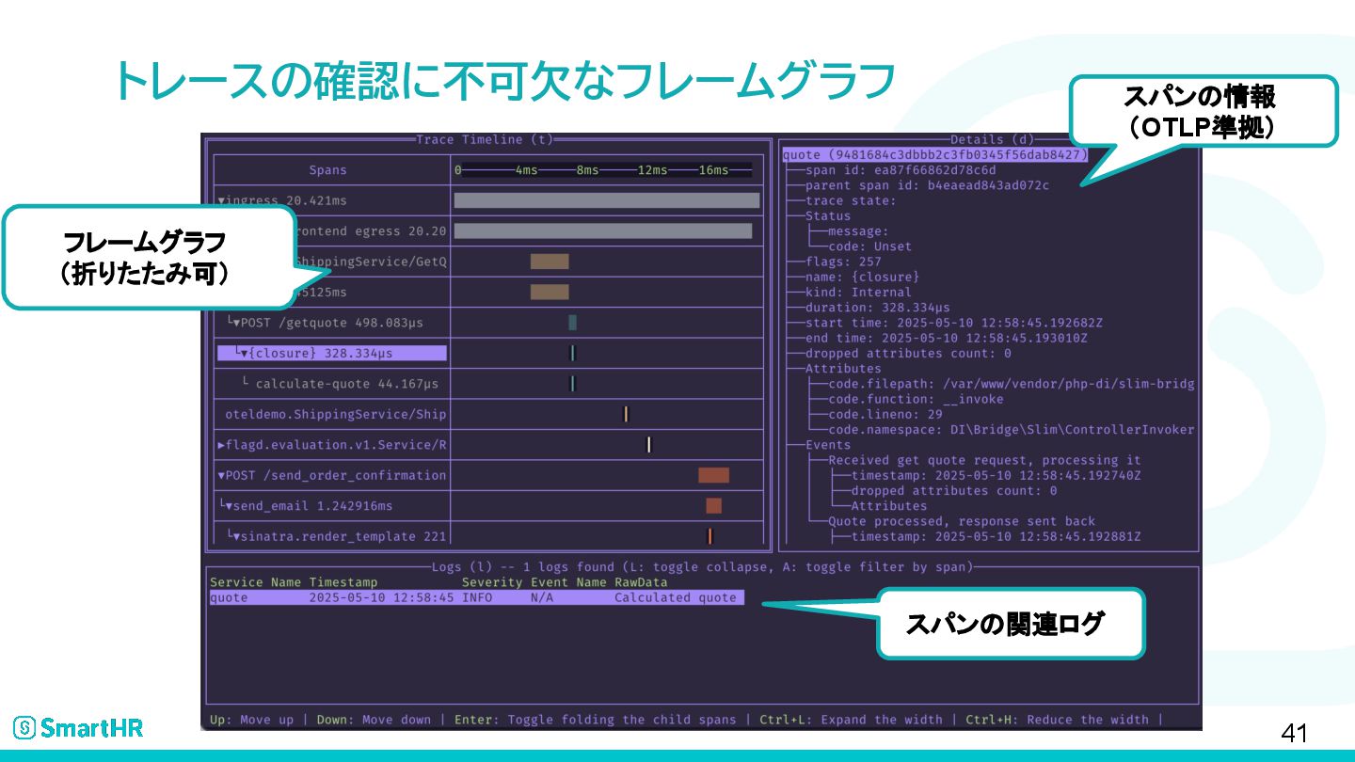
Task: Click the duration: 328.334µs detail line
Action: pyautogui.click(x=877, y=308)
